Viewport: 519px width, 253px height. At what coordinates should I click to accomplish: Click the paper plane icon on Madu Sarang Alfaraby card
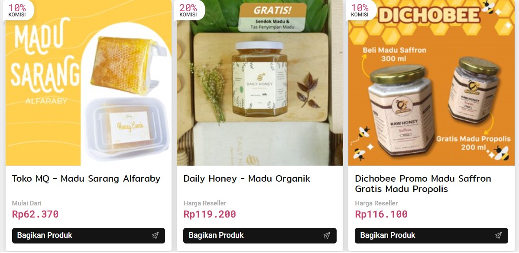(155, 236)
